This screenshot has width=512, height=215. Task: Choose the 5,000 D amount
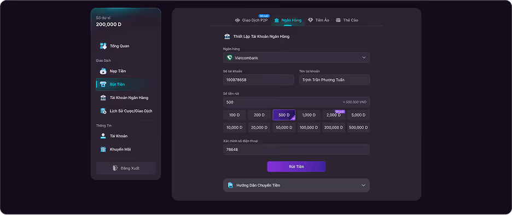[x=358, y=115]
